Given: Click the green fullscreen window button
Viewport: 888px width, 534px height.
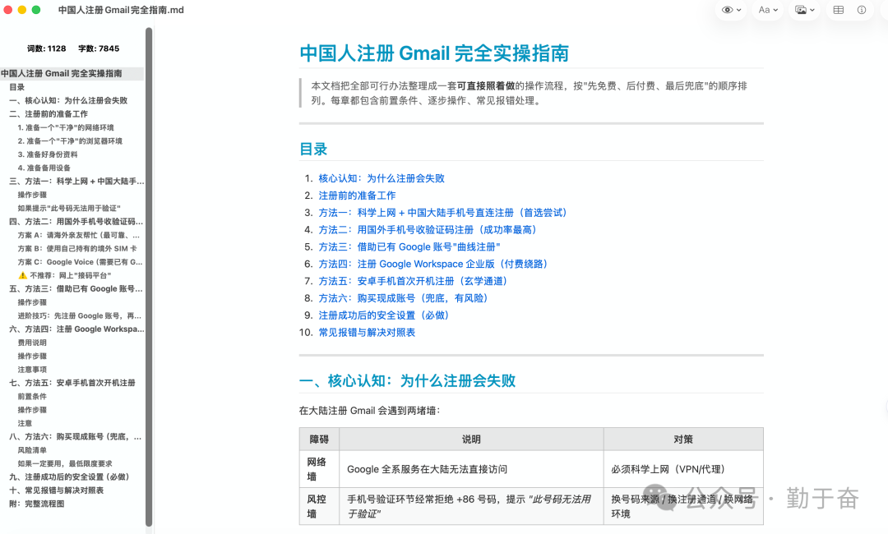Looking at the screenshot, I should [35, 10].
